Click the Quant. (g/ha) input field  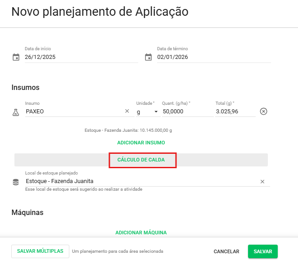tap(187, 111)
